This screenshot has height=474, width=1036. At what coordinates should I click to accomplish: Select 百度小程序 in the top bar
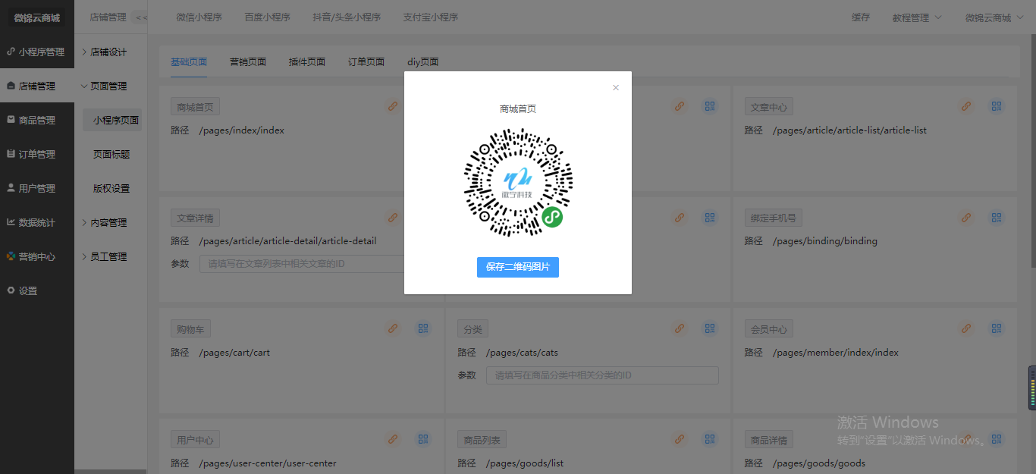click(x=267, y=17)
